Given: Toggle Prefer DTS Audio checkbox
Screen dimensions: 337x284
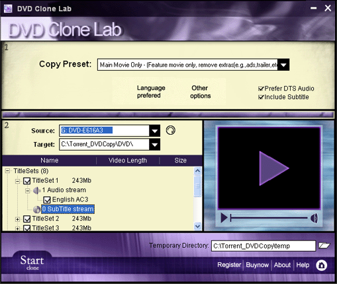Looking at the screenshot, I should [261, 89].
